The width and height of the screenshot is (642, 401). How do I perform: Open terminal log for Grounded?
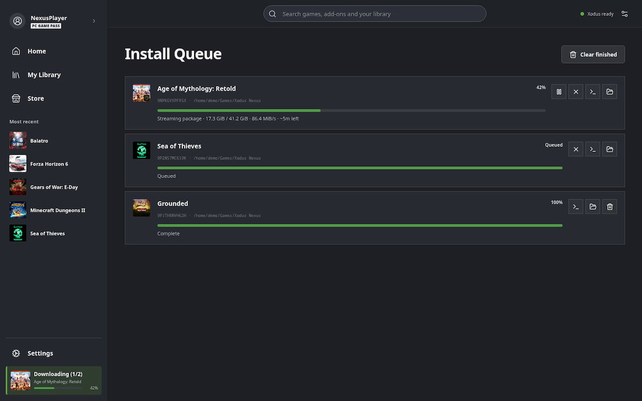[x=576, y=206]
